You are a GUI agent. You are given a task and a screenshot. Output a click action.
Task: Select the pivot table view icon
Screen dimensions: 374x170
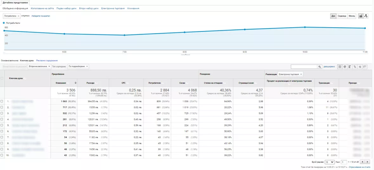pyautogui.click(x=365, y=67)
